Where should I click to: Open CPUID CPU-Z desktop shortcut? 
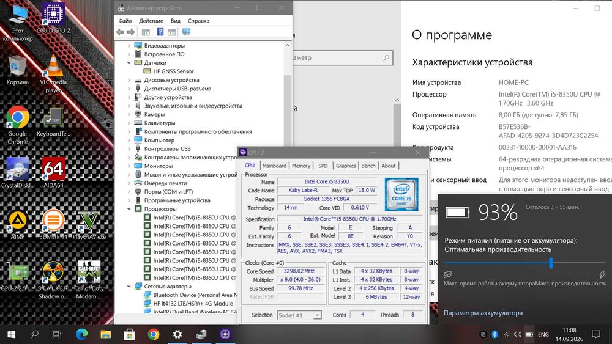pyautogui.click(x=53, y=18)
